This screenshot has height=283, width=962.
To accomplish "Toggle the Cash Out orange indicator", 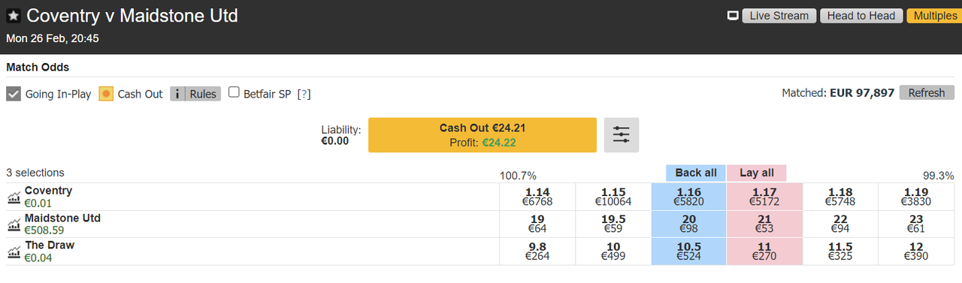I will (106, 94).
